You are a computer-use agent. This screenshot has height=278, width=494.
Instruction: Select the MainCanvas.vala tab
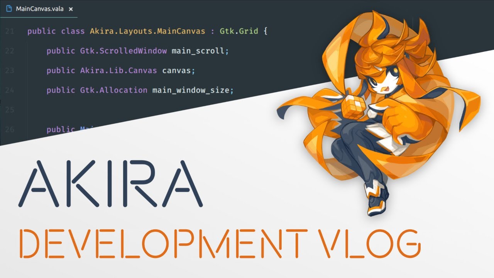click(39, 9)
